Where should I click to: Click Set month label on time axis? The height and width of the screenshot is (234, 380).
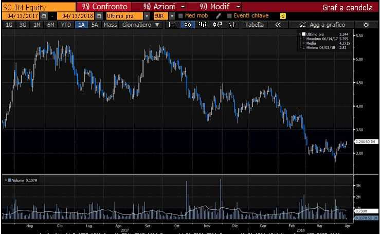(148, 226)
